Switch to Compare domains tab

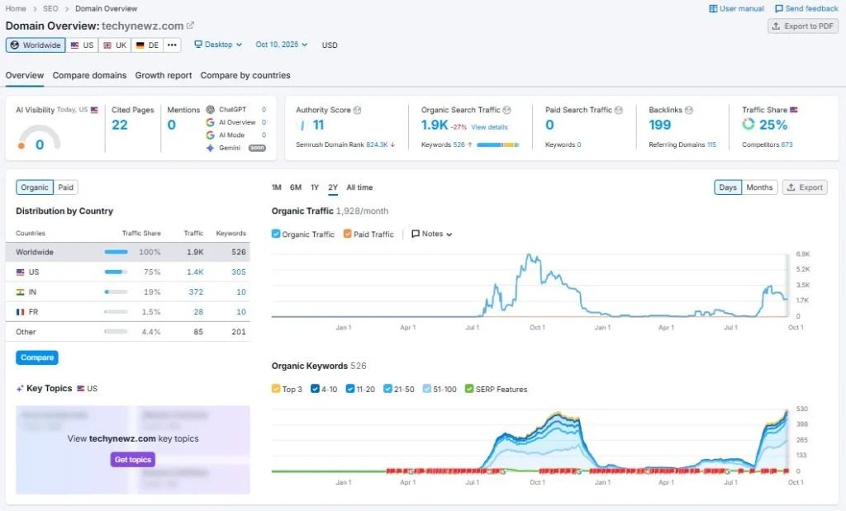(89, 75)
